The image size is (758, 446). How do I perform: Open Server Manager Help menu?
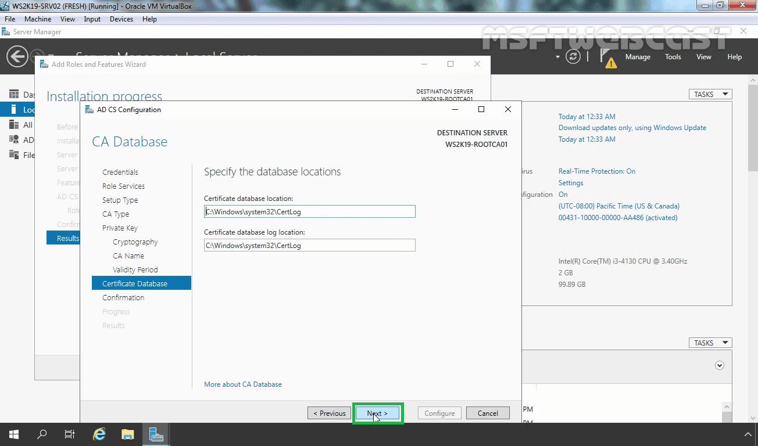735,57
